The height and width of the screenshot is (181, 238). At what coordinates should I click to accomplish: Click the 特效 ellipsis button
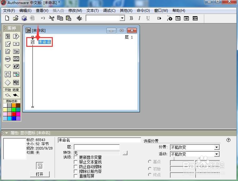[x=125, y=153]
